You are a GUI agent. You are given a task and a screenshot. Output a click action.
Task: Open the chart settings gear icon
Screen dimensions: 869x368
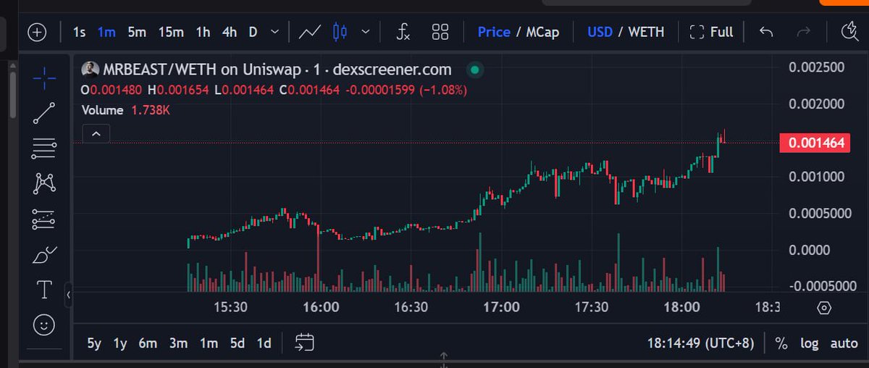[824, 308]
